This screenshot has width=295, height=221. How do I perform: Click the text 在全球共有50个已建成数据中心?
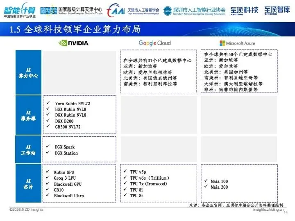click(238, 54)
